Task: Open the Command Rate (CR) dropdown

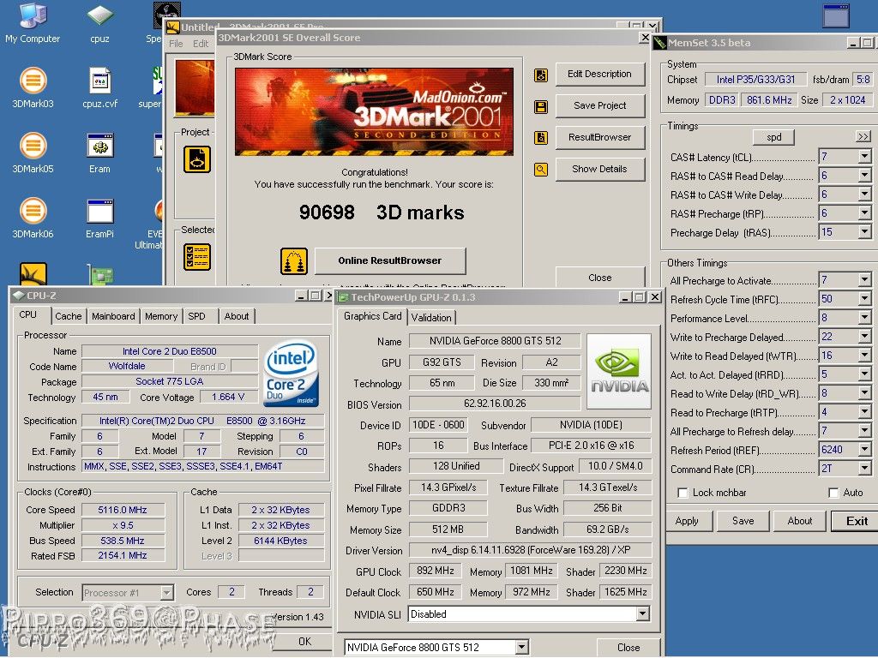Action: click(x=864, y=469)
